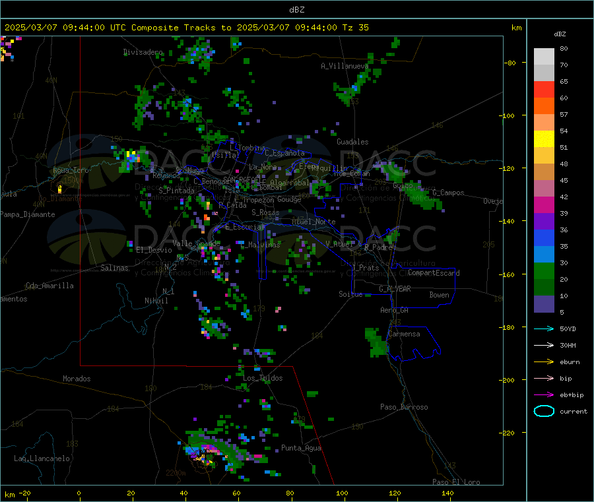Image resolution: width=594 pixels, height=502 pixels.
Task: Click the 'dBZ' label above the color scale
Action: tap(560, 34)
